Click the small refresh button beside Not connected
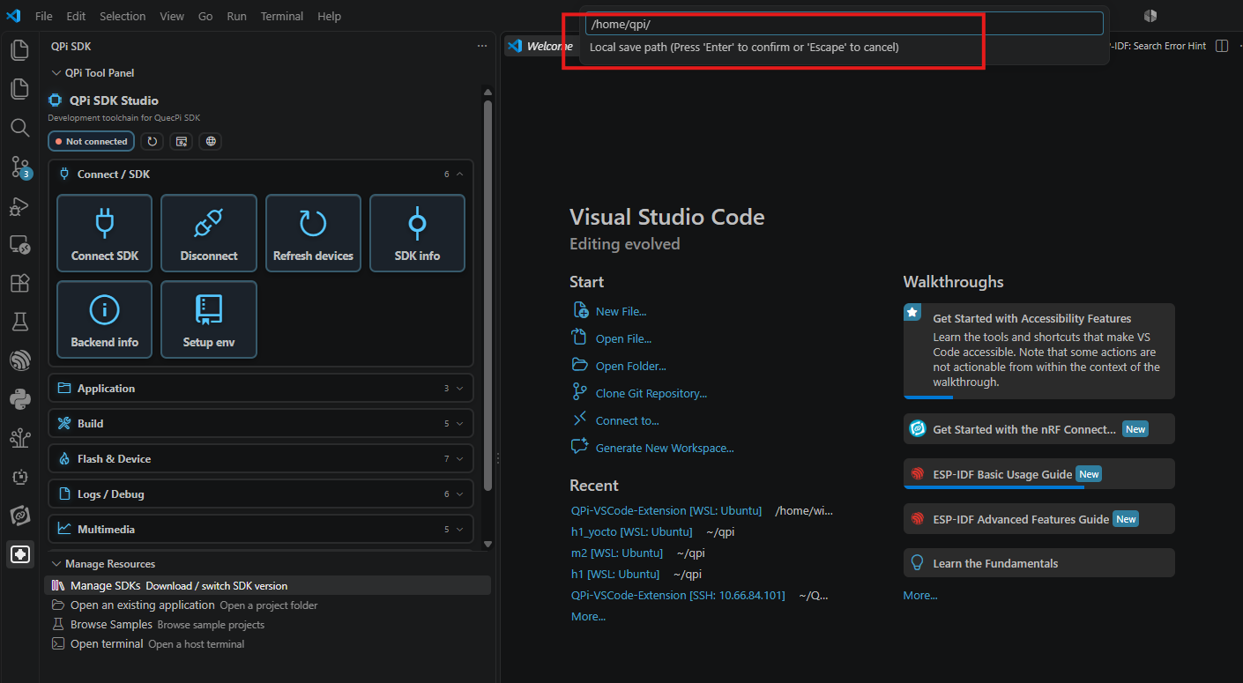 (153, 141)
